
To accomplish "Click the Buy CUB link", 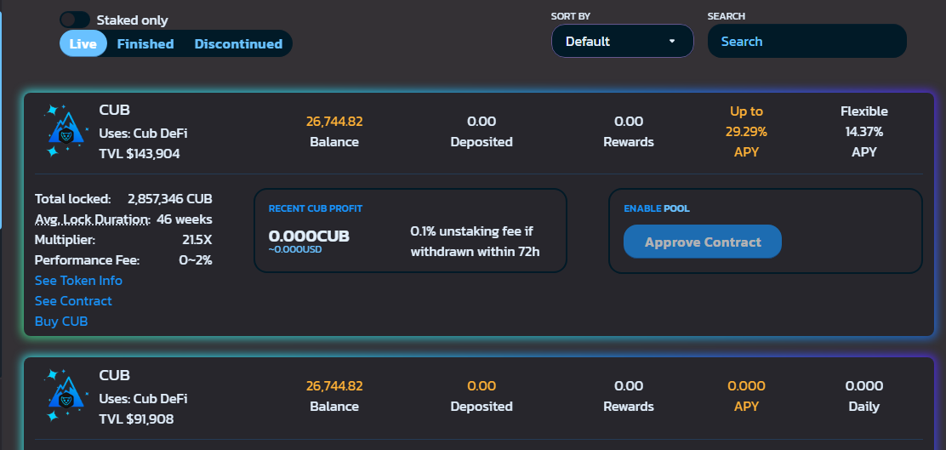I will [61, 322].
